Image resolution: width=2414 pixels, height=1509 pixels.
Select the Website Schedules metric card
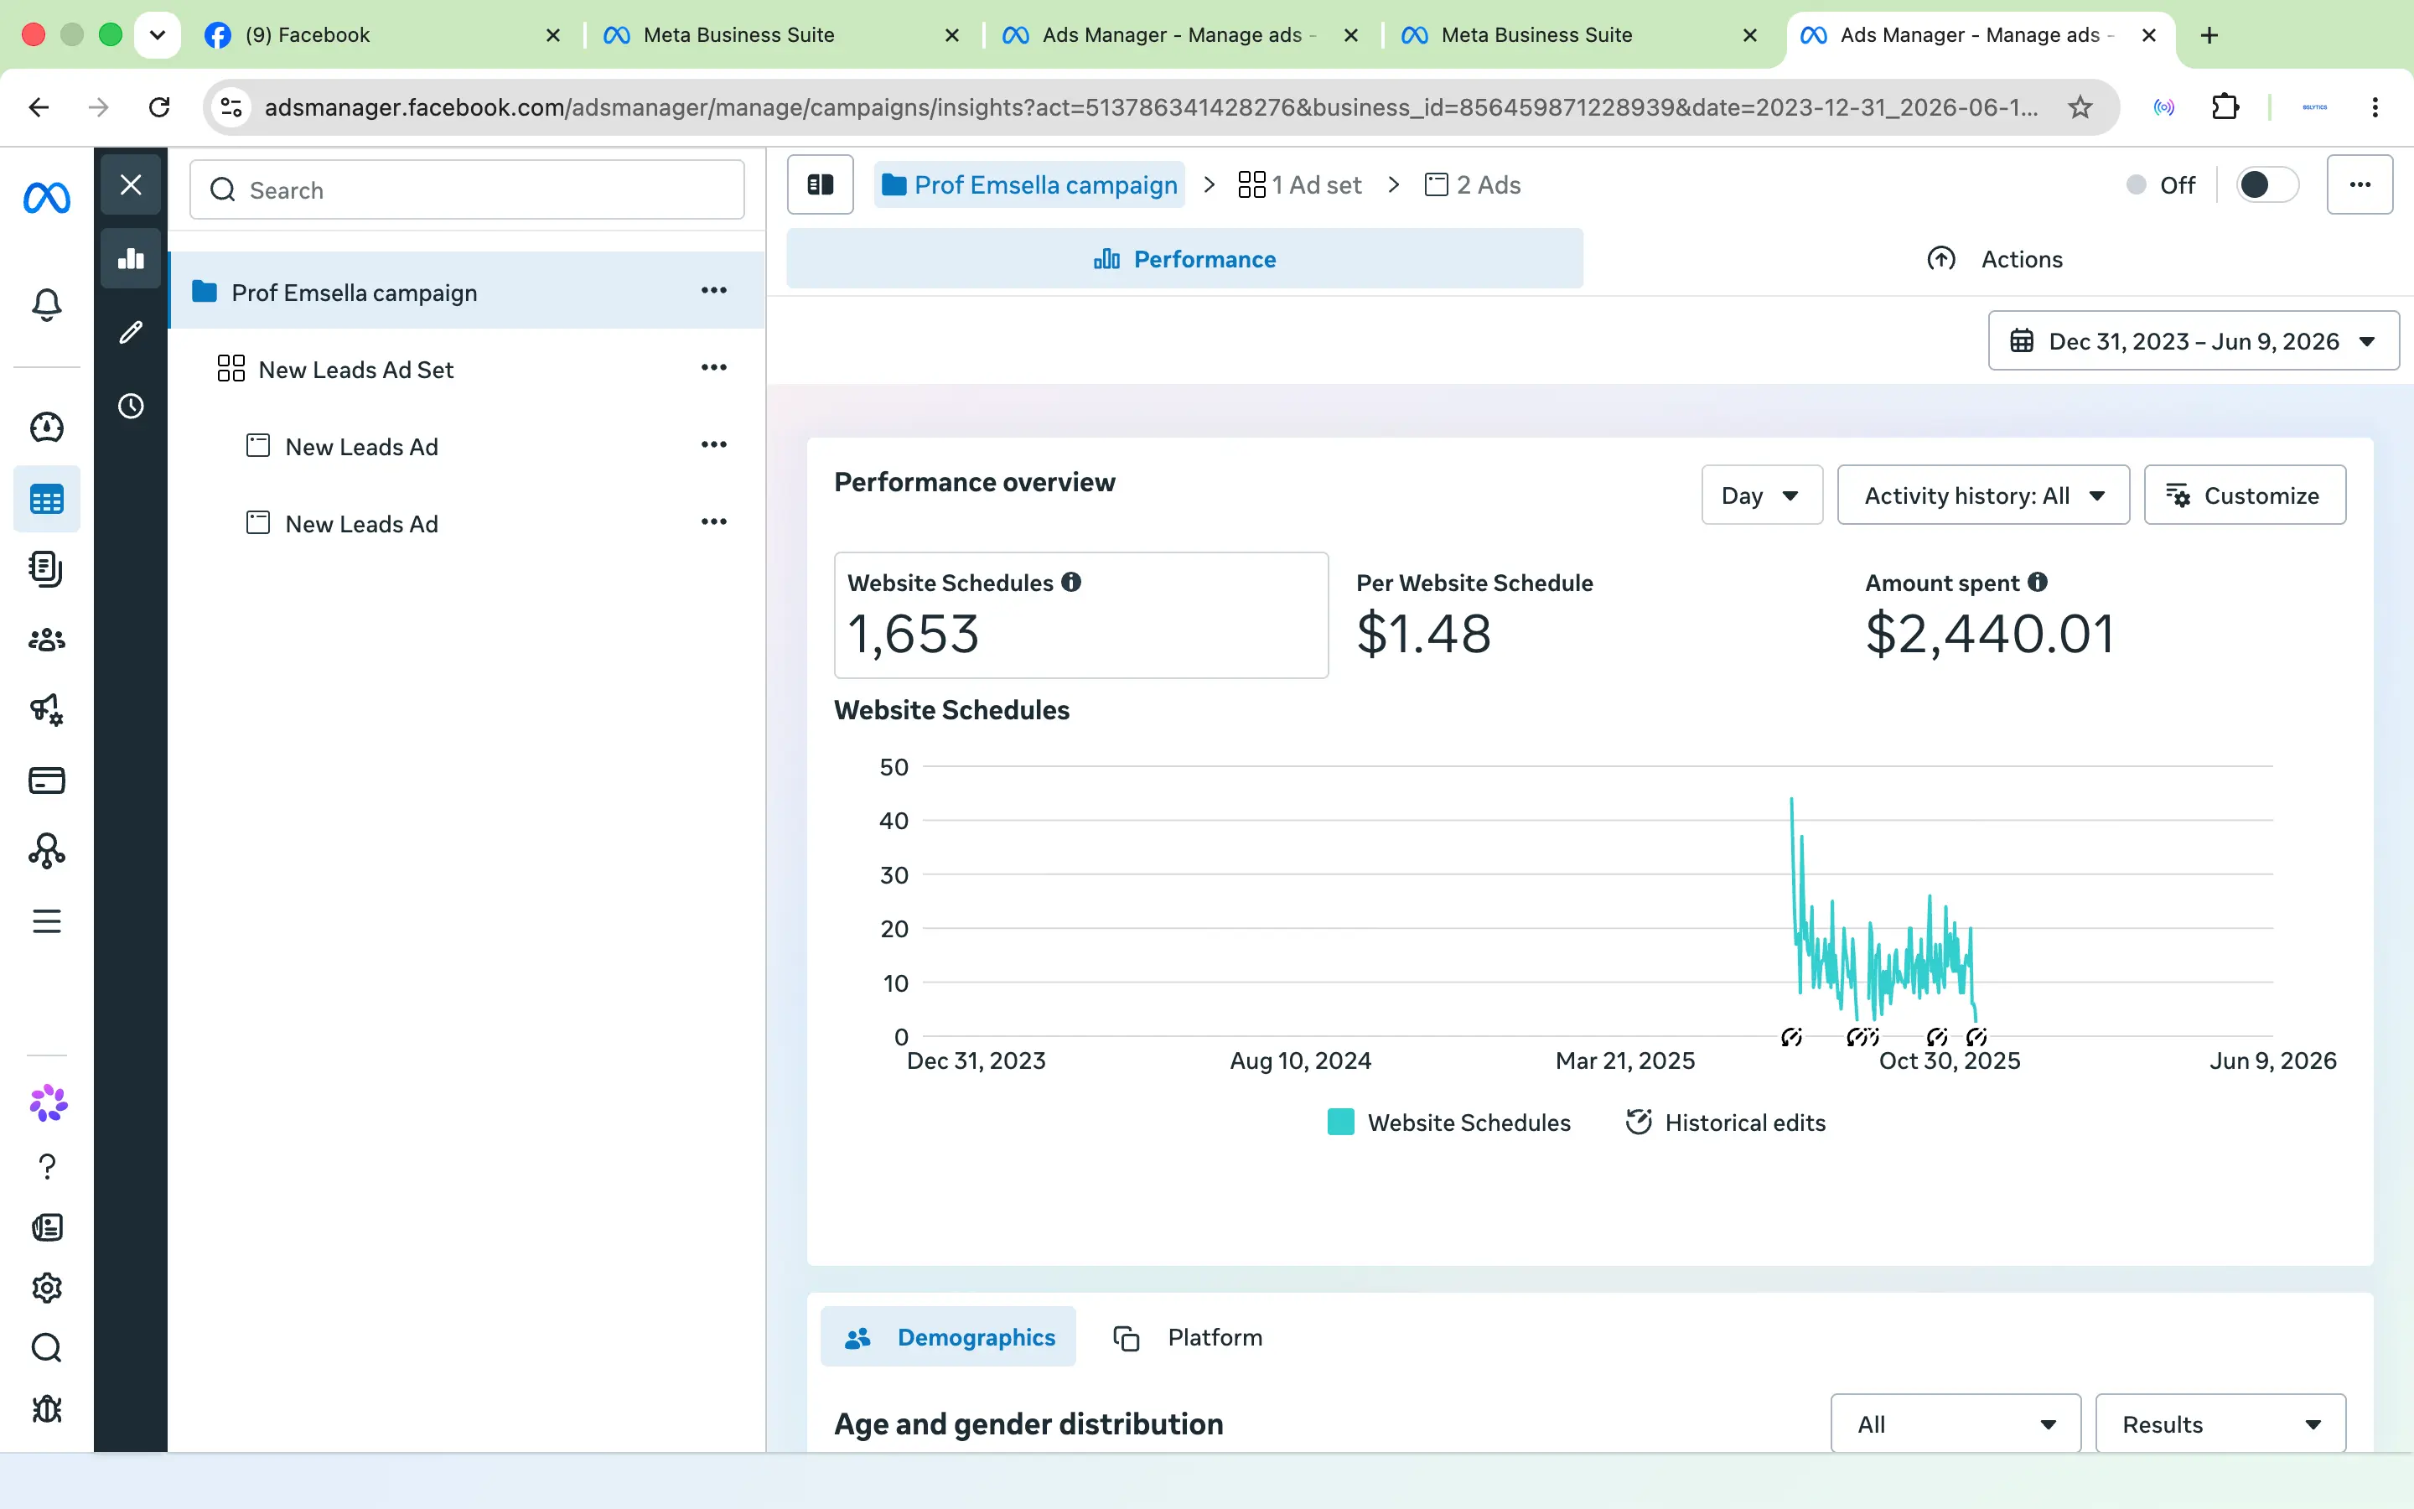(x=1080, y=614)
